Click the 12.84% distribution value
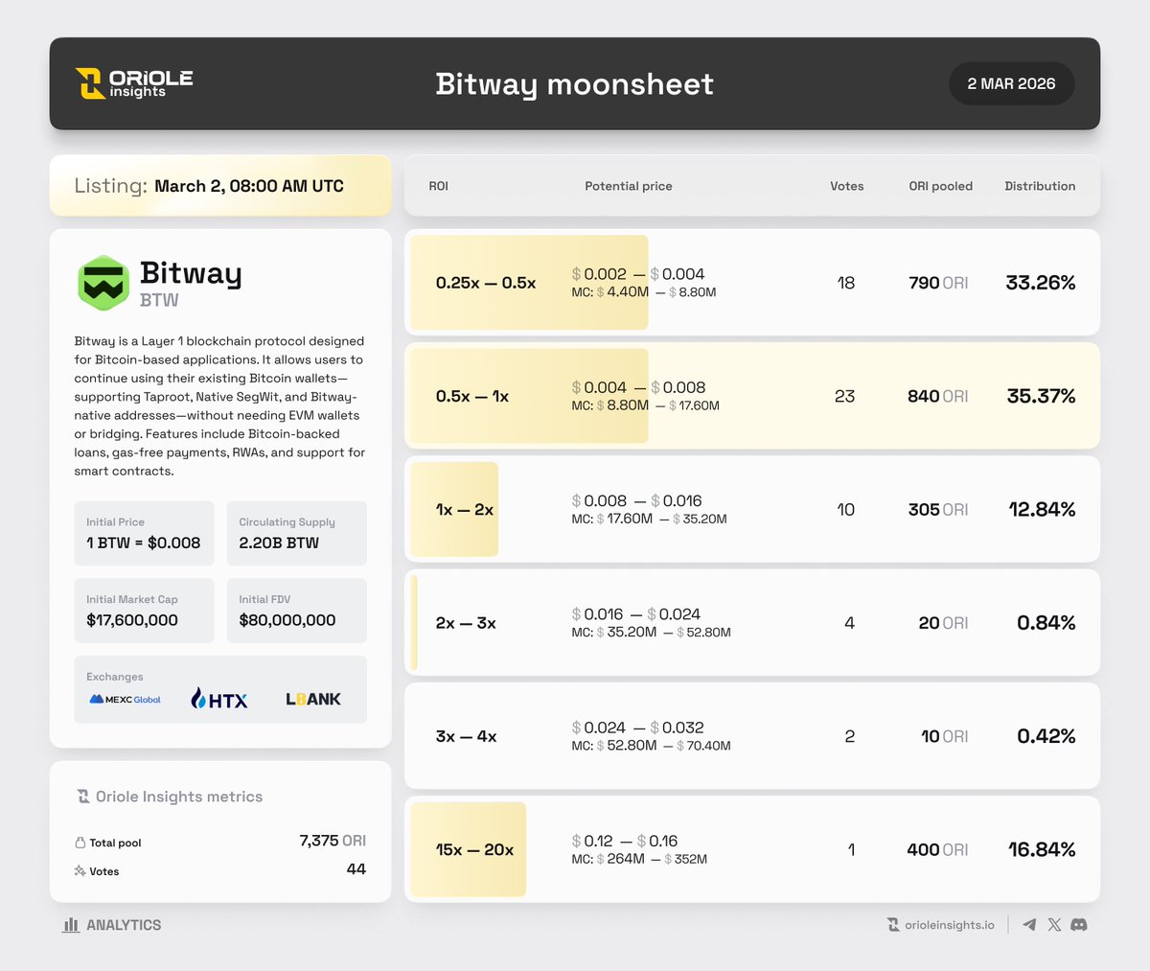Screen dimensions: 1150x971 [x=1042, y=509]
